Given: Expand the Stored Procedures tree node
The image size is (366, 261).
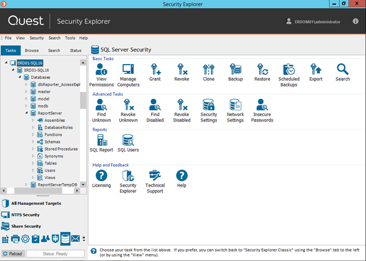Looking at the screenshot, I should coord(34,149).
